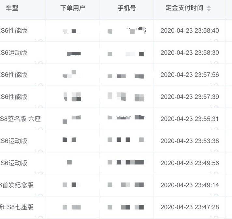This screenshot has width=232, height=219.
Task: Select the 首发纪念版 car model cell
Action: [17, 185]
